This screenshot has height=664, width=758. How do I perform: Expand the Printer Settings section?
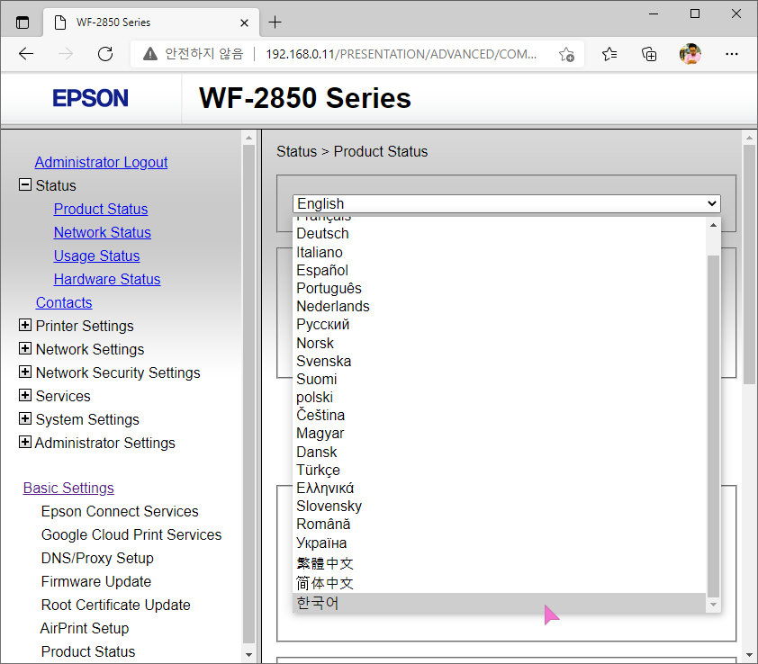point(25,325)
